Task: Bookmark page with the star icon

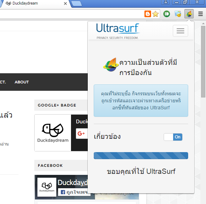Action: coord(156,14)
